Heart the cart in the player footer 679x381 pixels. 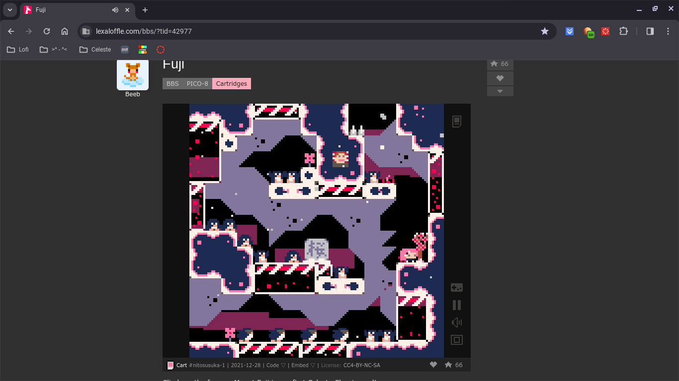point(433,365)
